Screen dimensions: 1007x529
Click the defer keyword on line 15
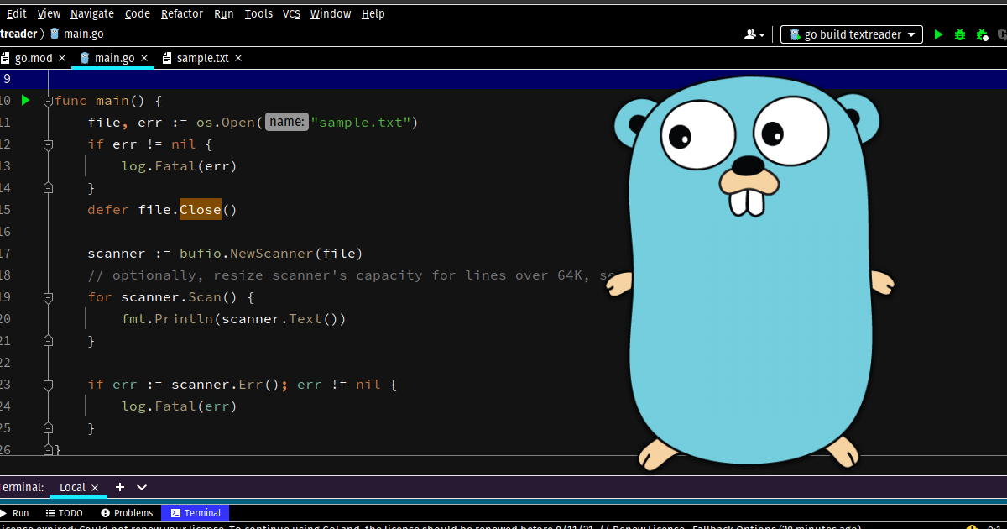[x=108, y=210]
